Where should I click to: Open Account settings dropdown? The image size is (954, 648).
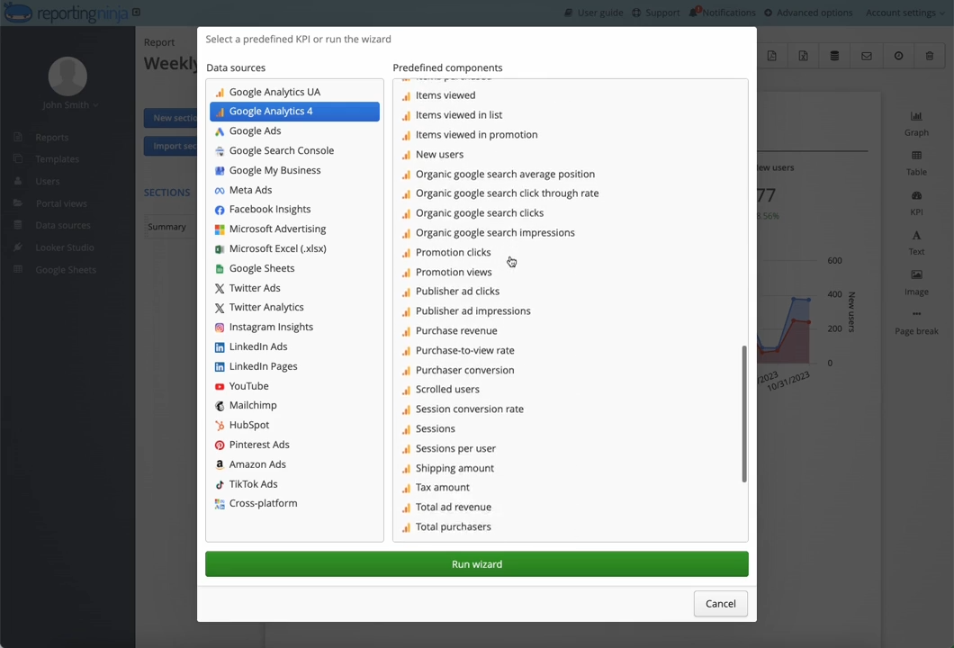pos(904,13)
